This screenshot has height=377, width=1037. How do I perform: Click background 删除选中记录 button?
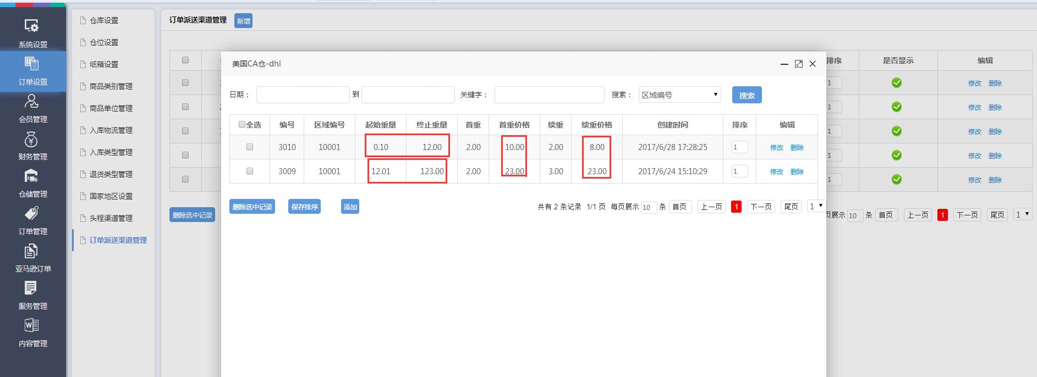(x=192, y=215)
